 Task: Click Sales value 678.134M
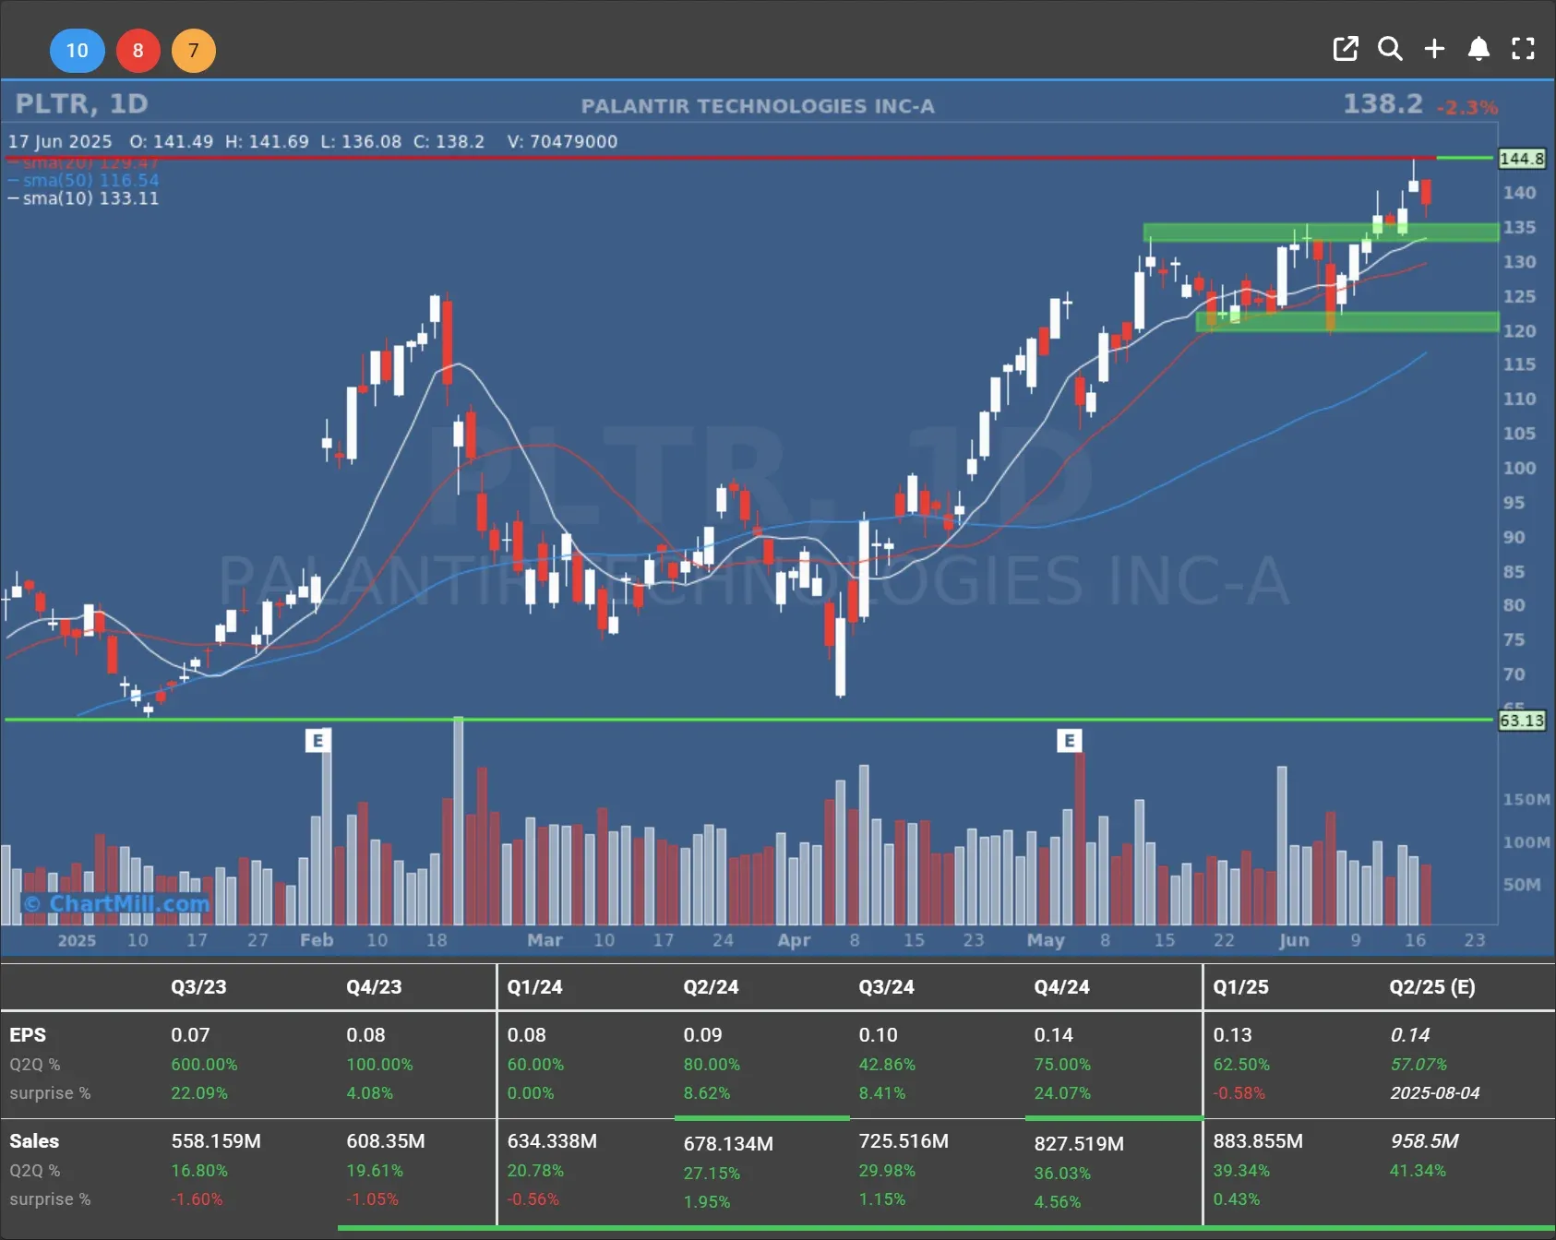728,1144
